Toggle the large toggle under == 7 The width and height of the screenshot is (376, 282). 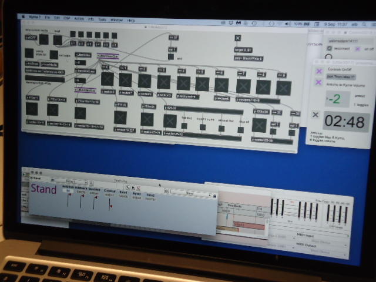(243, 86)
